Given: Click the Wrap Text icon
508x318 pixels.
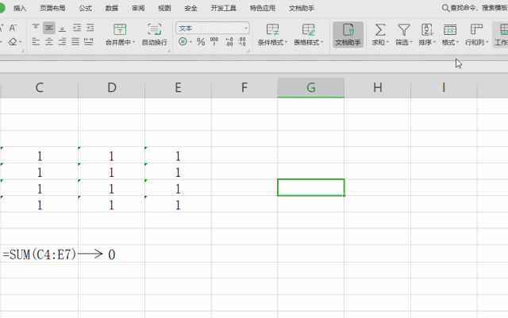Looking at the screenshot, I should click(154, 30).
